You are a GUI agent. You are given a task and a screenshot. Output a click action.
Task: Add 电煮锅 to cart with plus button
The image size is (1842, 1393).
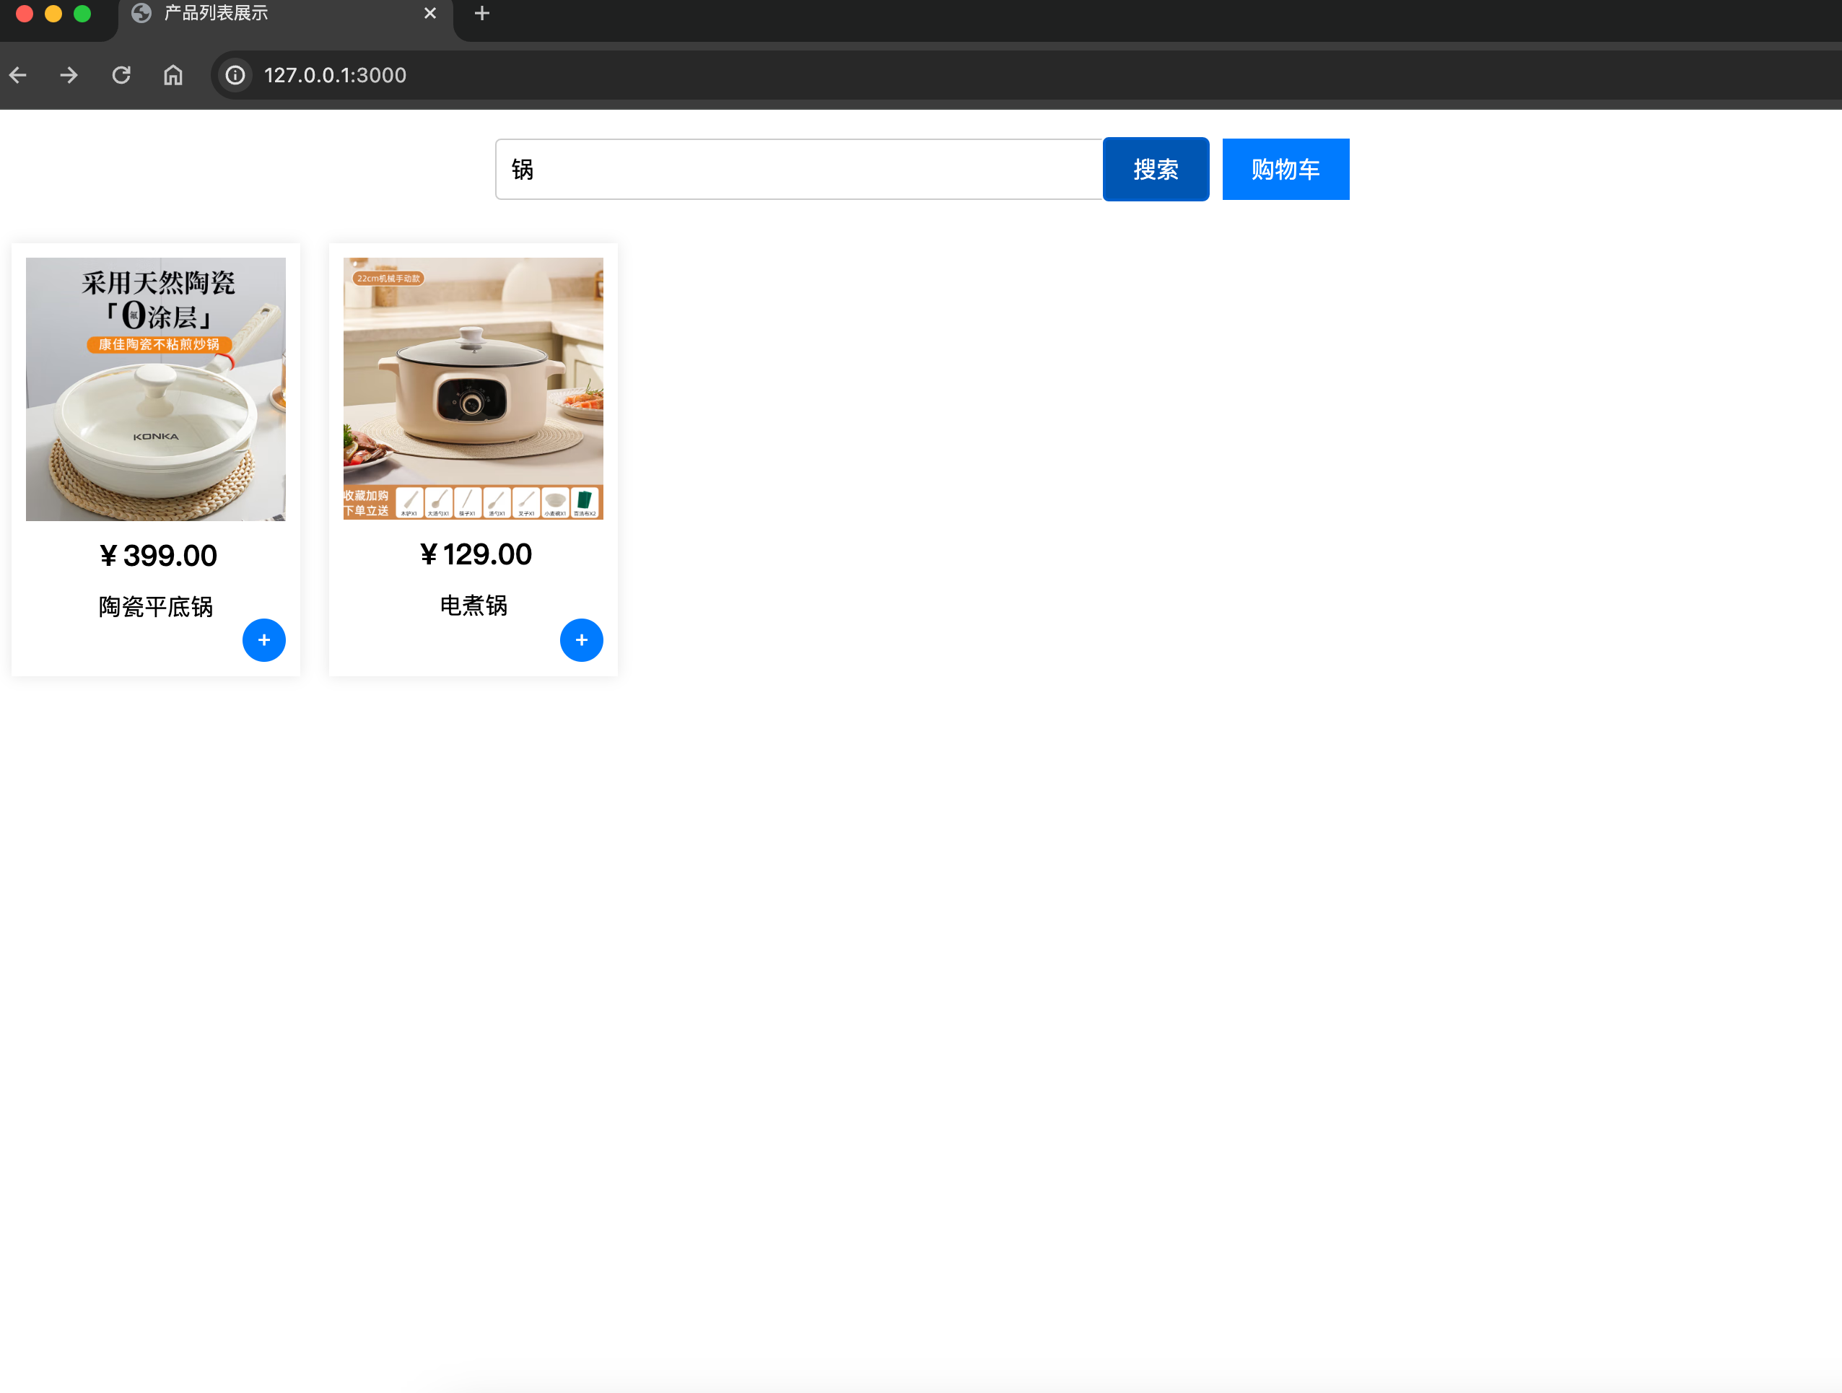(x=580, y=639)
